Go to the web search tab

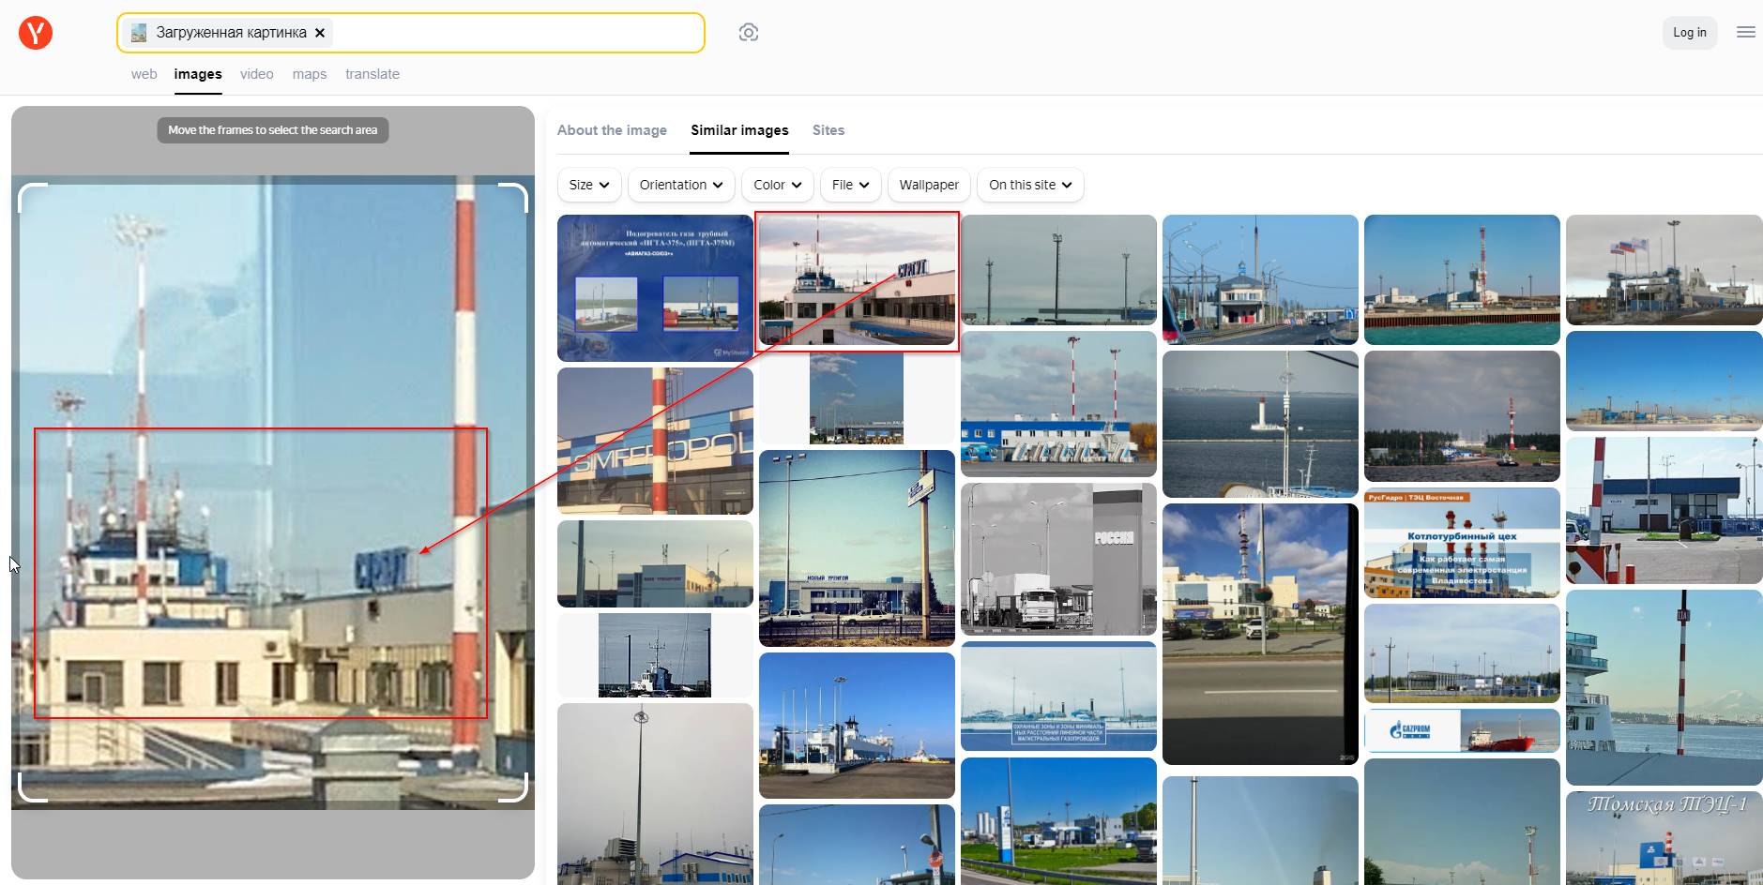pos(144,74)
